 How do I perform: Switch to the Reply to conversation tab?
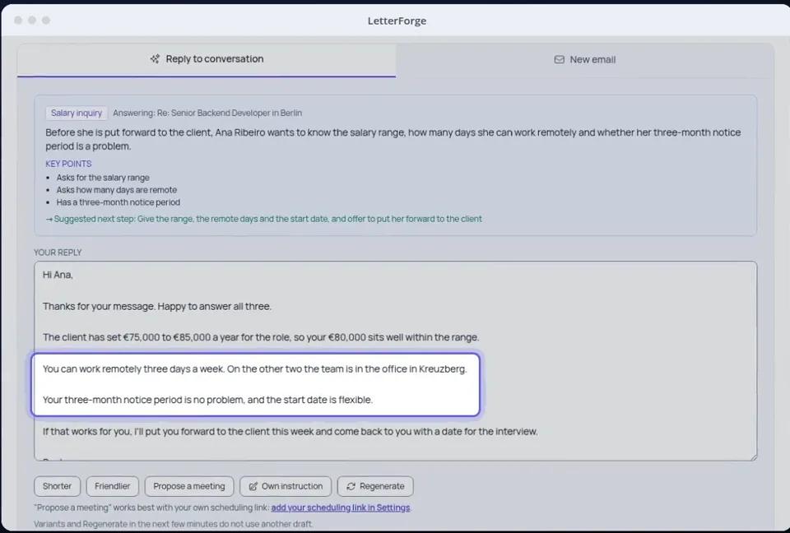[207, 59]
